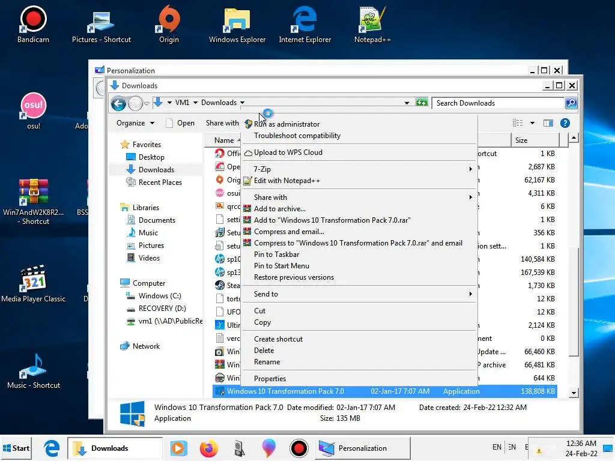Open the address bar history dropdown
The image size is (615, 461).
[x=407, y=103]
